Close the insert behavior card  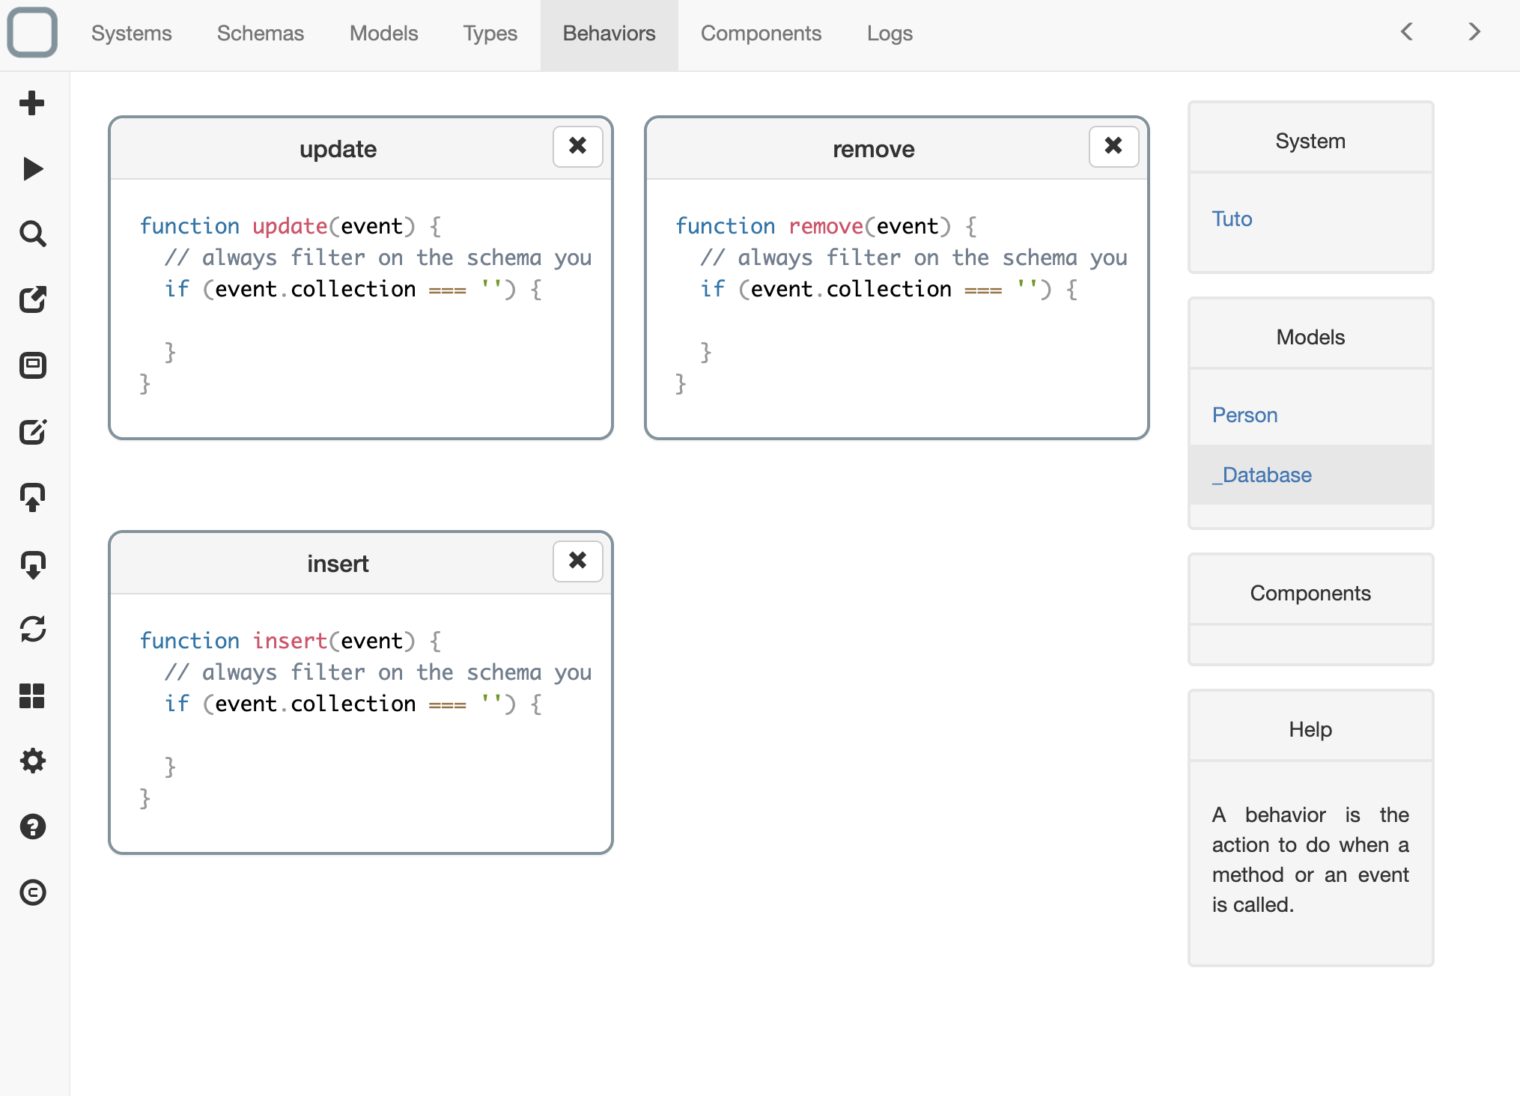point(577,561)
